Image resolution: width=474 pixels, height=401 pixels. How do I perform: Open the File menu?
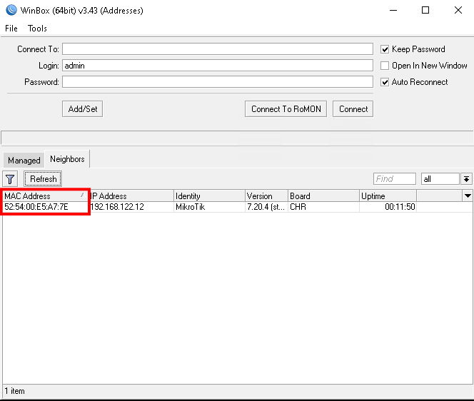[11, 29]
